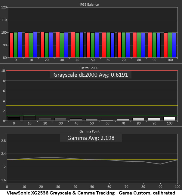Click the DeltaE bar at 70
Screen dimensions: 182x196
(x=123, y=120)
